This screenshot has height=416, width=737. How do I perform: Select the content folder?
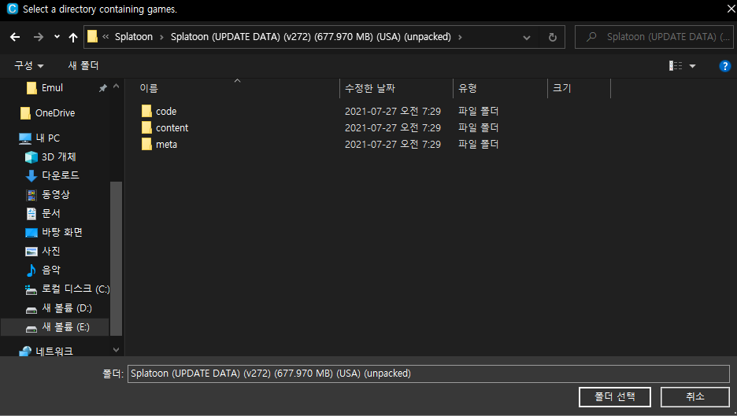[172, 127]
